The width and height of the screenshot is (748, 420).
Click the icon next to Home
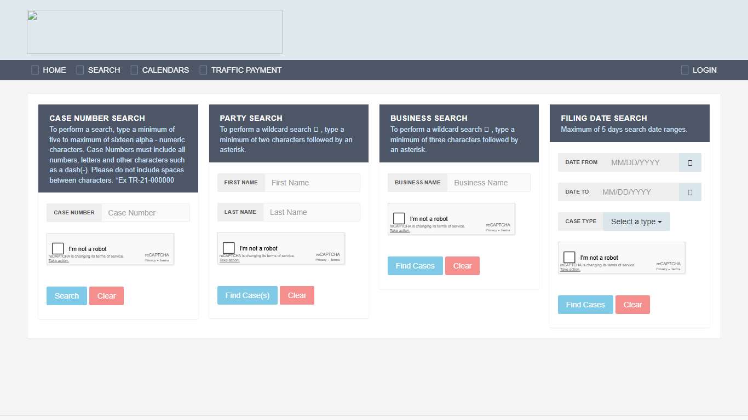(35, 70)
